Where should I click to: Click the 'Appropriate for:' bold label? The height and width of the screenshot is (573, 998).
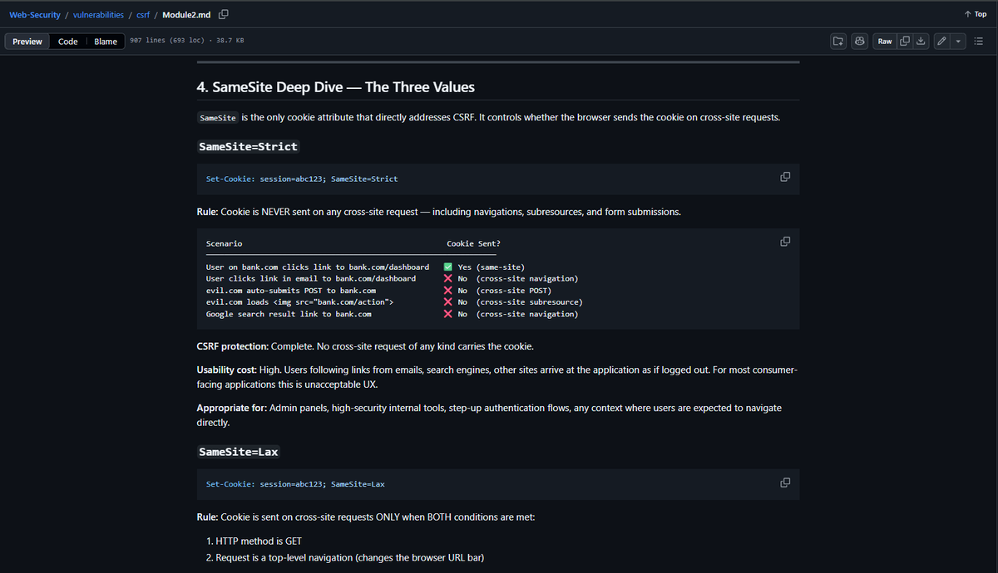pyautogui.click(x=231, y=409)
